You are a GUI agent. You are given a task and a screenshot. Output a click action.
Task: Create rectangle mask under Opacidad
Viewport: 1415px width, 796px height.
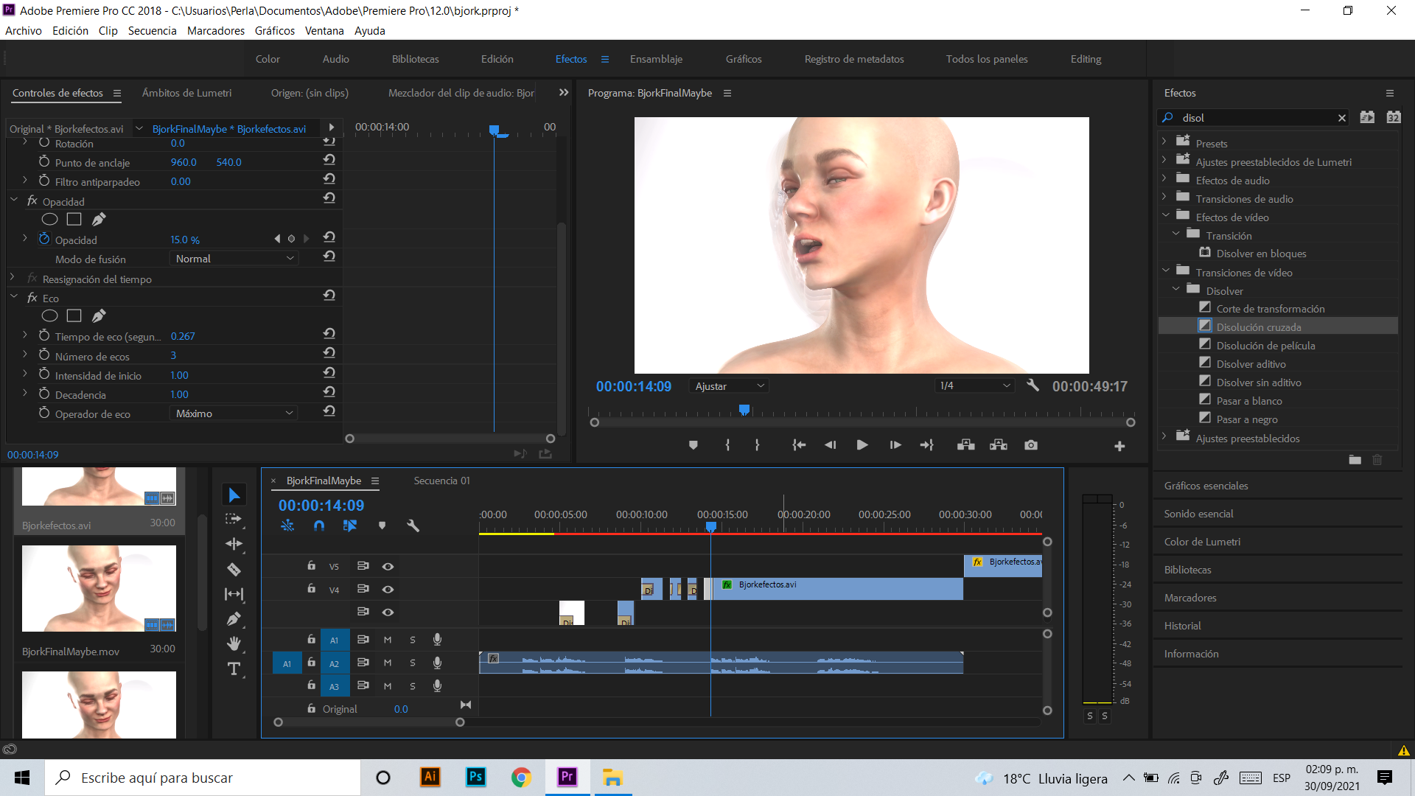pyautogui.click(x=74, y=219)
